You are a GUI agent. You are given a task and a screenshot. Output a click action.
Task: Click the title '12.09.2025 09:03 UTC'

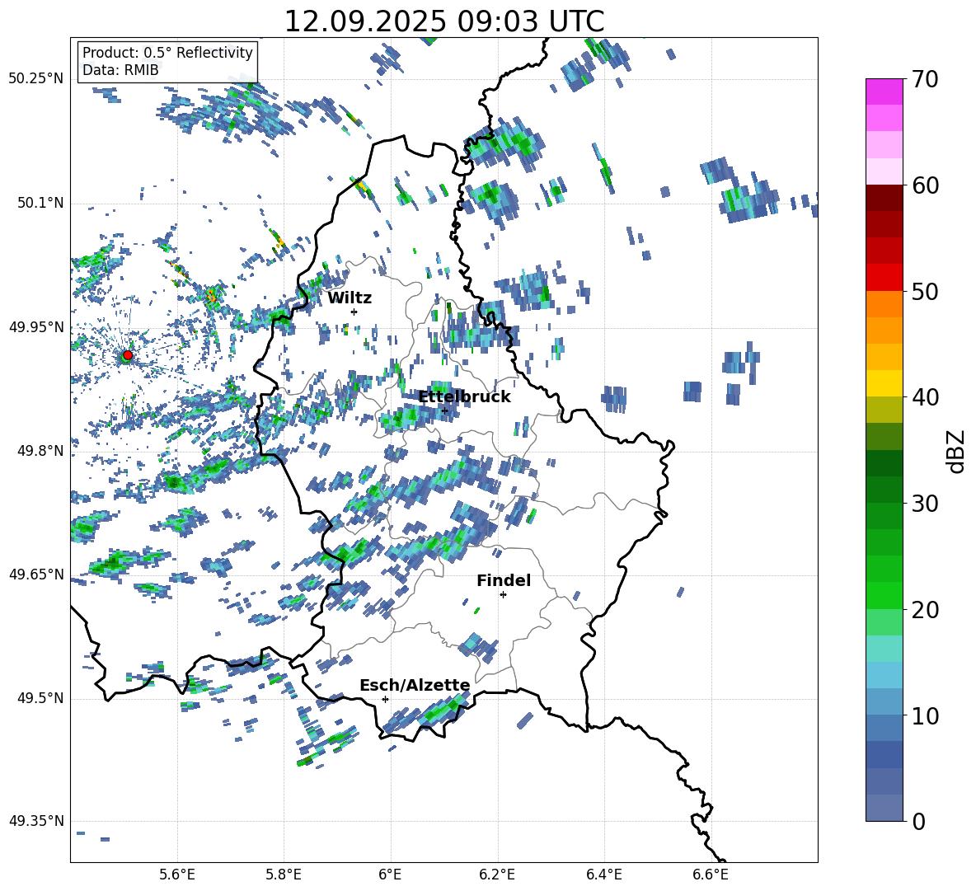click(x=444, y=21)
